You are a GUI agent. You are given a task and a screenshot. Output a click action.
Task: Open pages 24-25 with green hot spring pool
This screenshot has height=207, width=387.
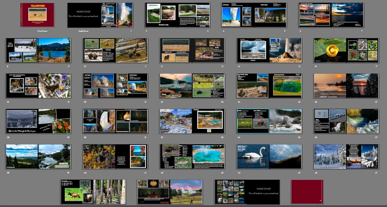click(x=269, y=86)
